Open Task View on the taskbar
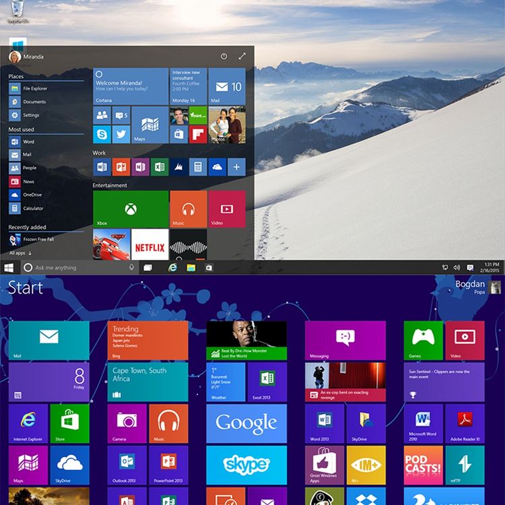Image resolution: width=505 pixels, height=505 pixels. [x=148, y=267]
